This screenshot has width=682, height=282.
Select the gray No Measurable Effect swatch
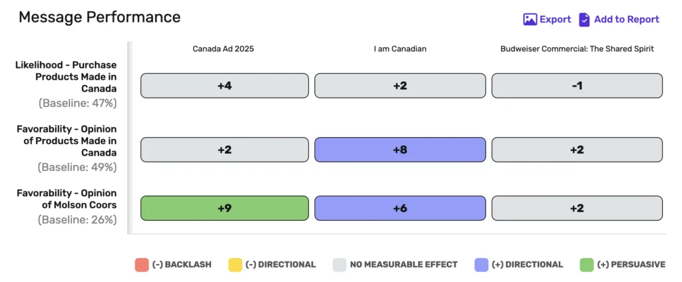click(x=339, y=265)
